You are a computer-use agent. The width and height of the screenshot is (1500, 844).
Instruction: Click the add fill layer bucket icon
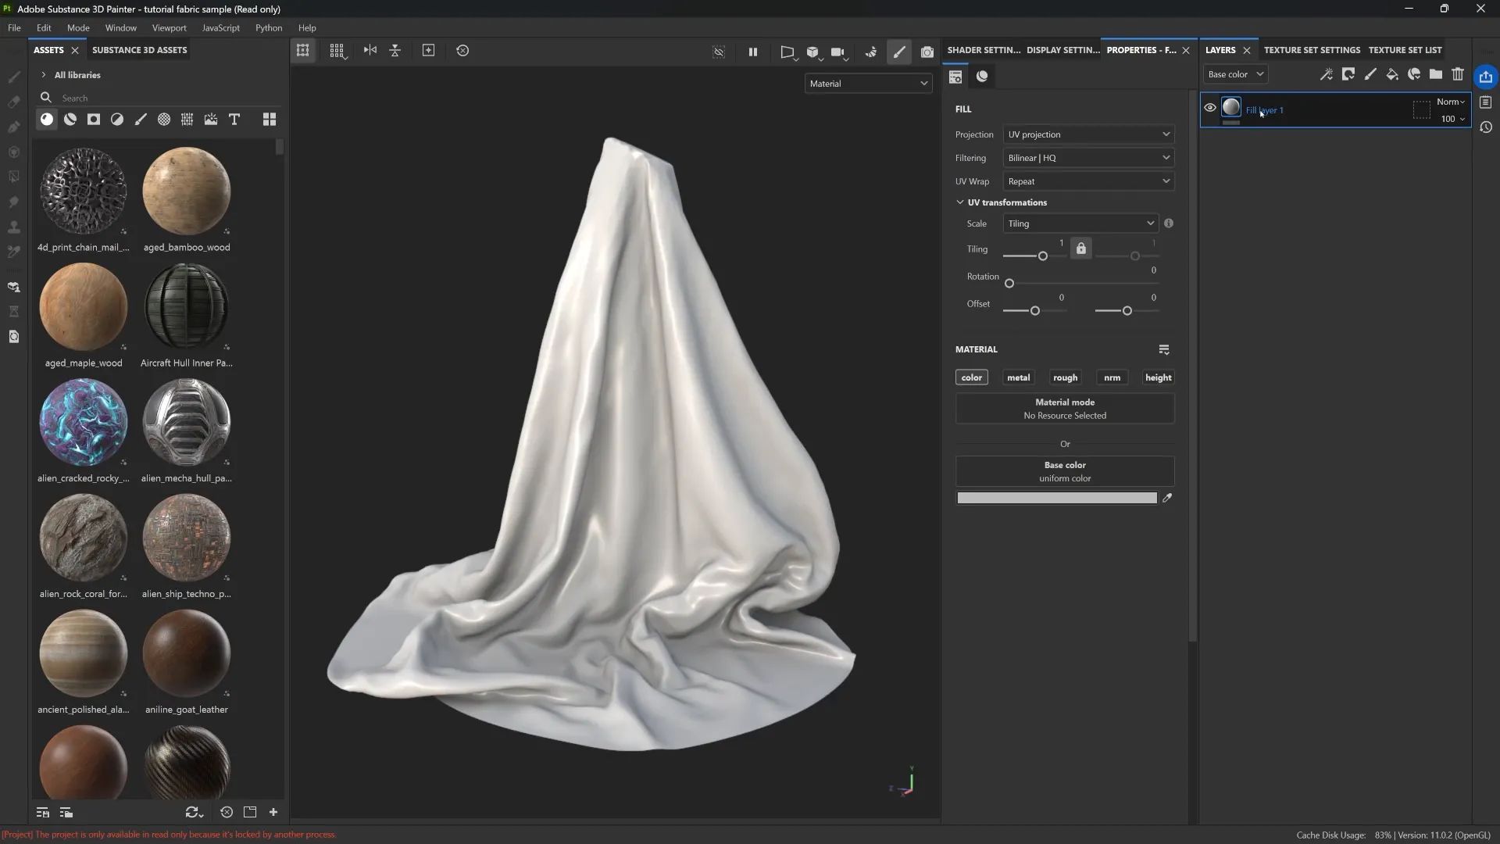pos(1392,74)
